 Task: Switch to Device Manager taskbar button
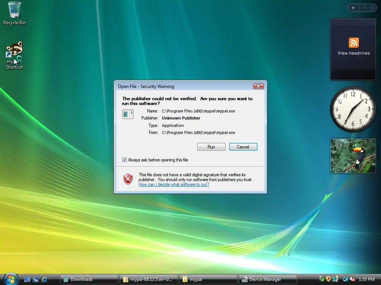click(x=268, y=279)
